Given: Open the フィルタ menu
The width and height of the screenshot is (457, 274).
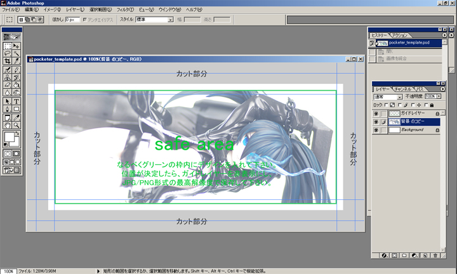Looking at the screenshot, I should pyautogui.click(x=125, y=10).
